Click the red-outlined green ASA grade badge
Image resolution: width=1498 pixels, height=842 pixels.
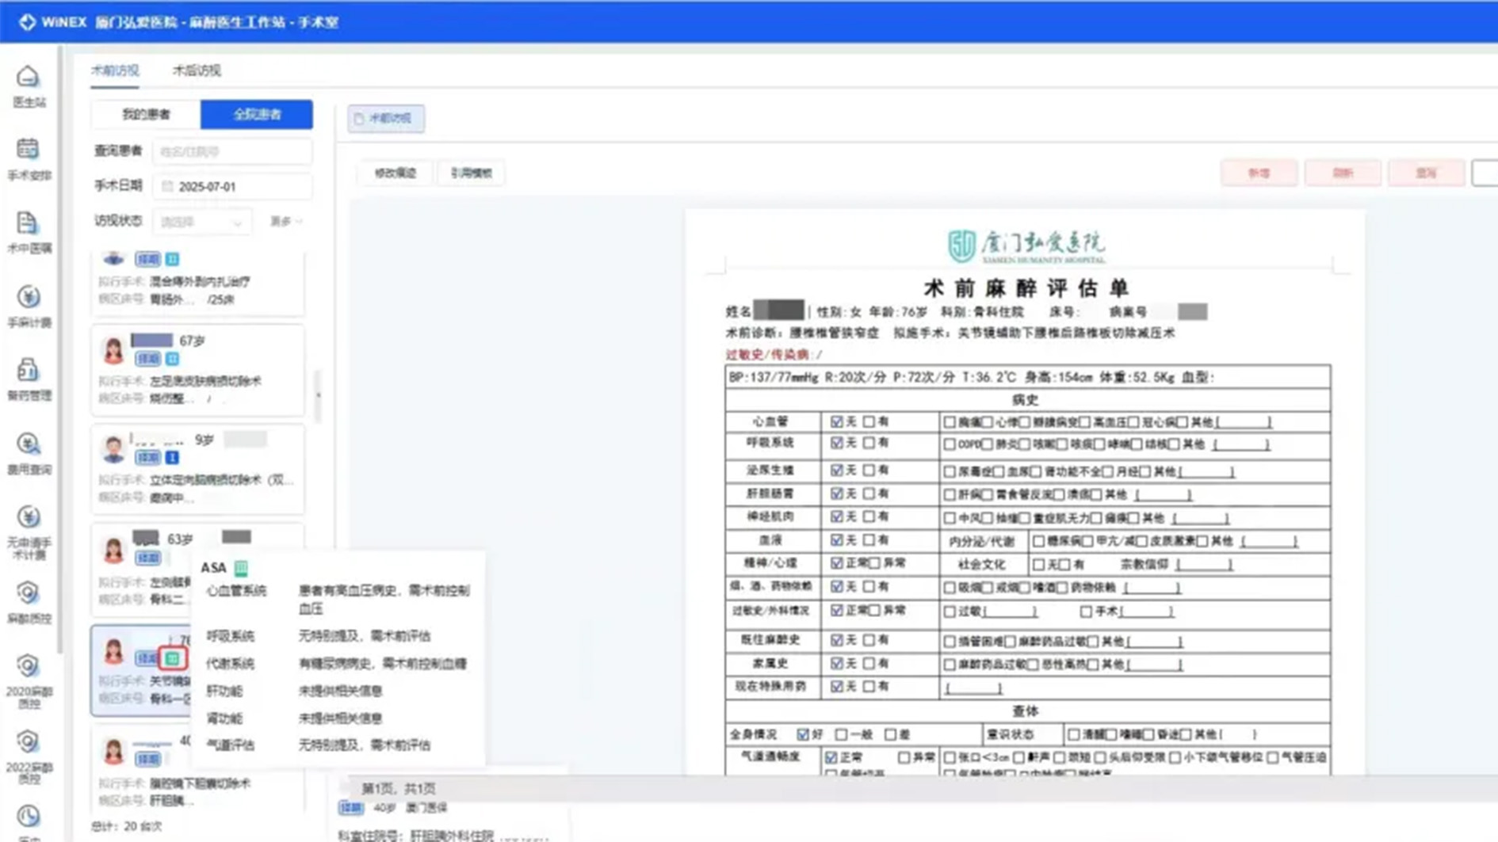coord(172,658)
